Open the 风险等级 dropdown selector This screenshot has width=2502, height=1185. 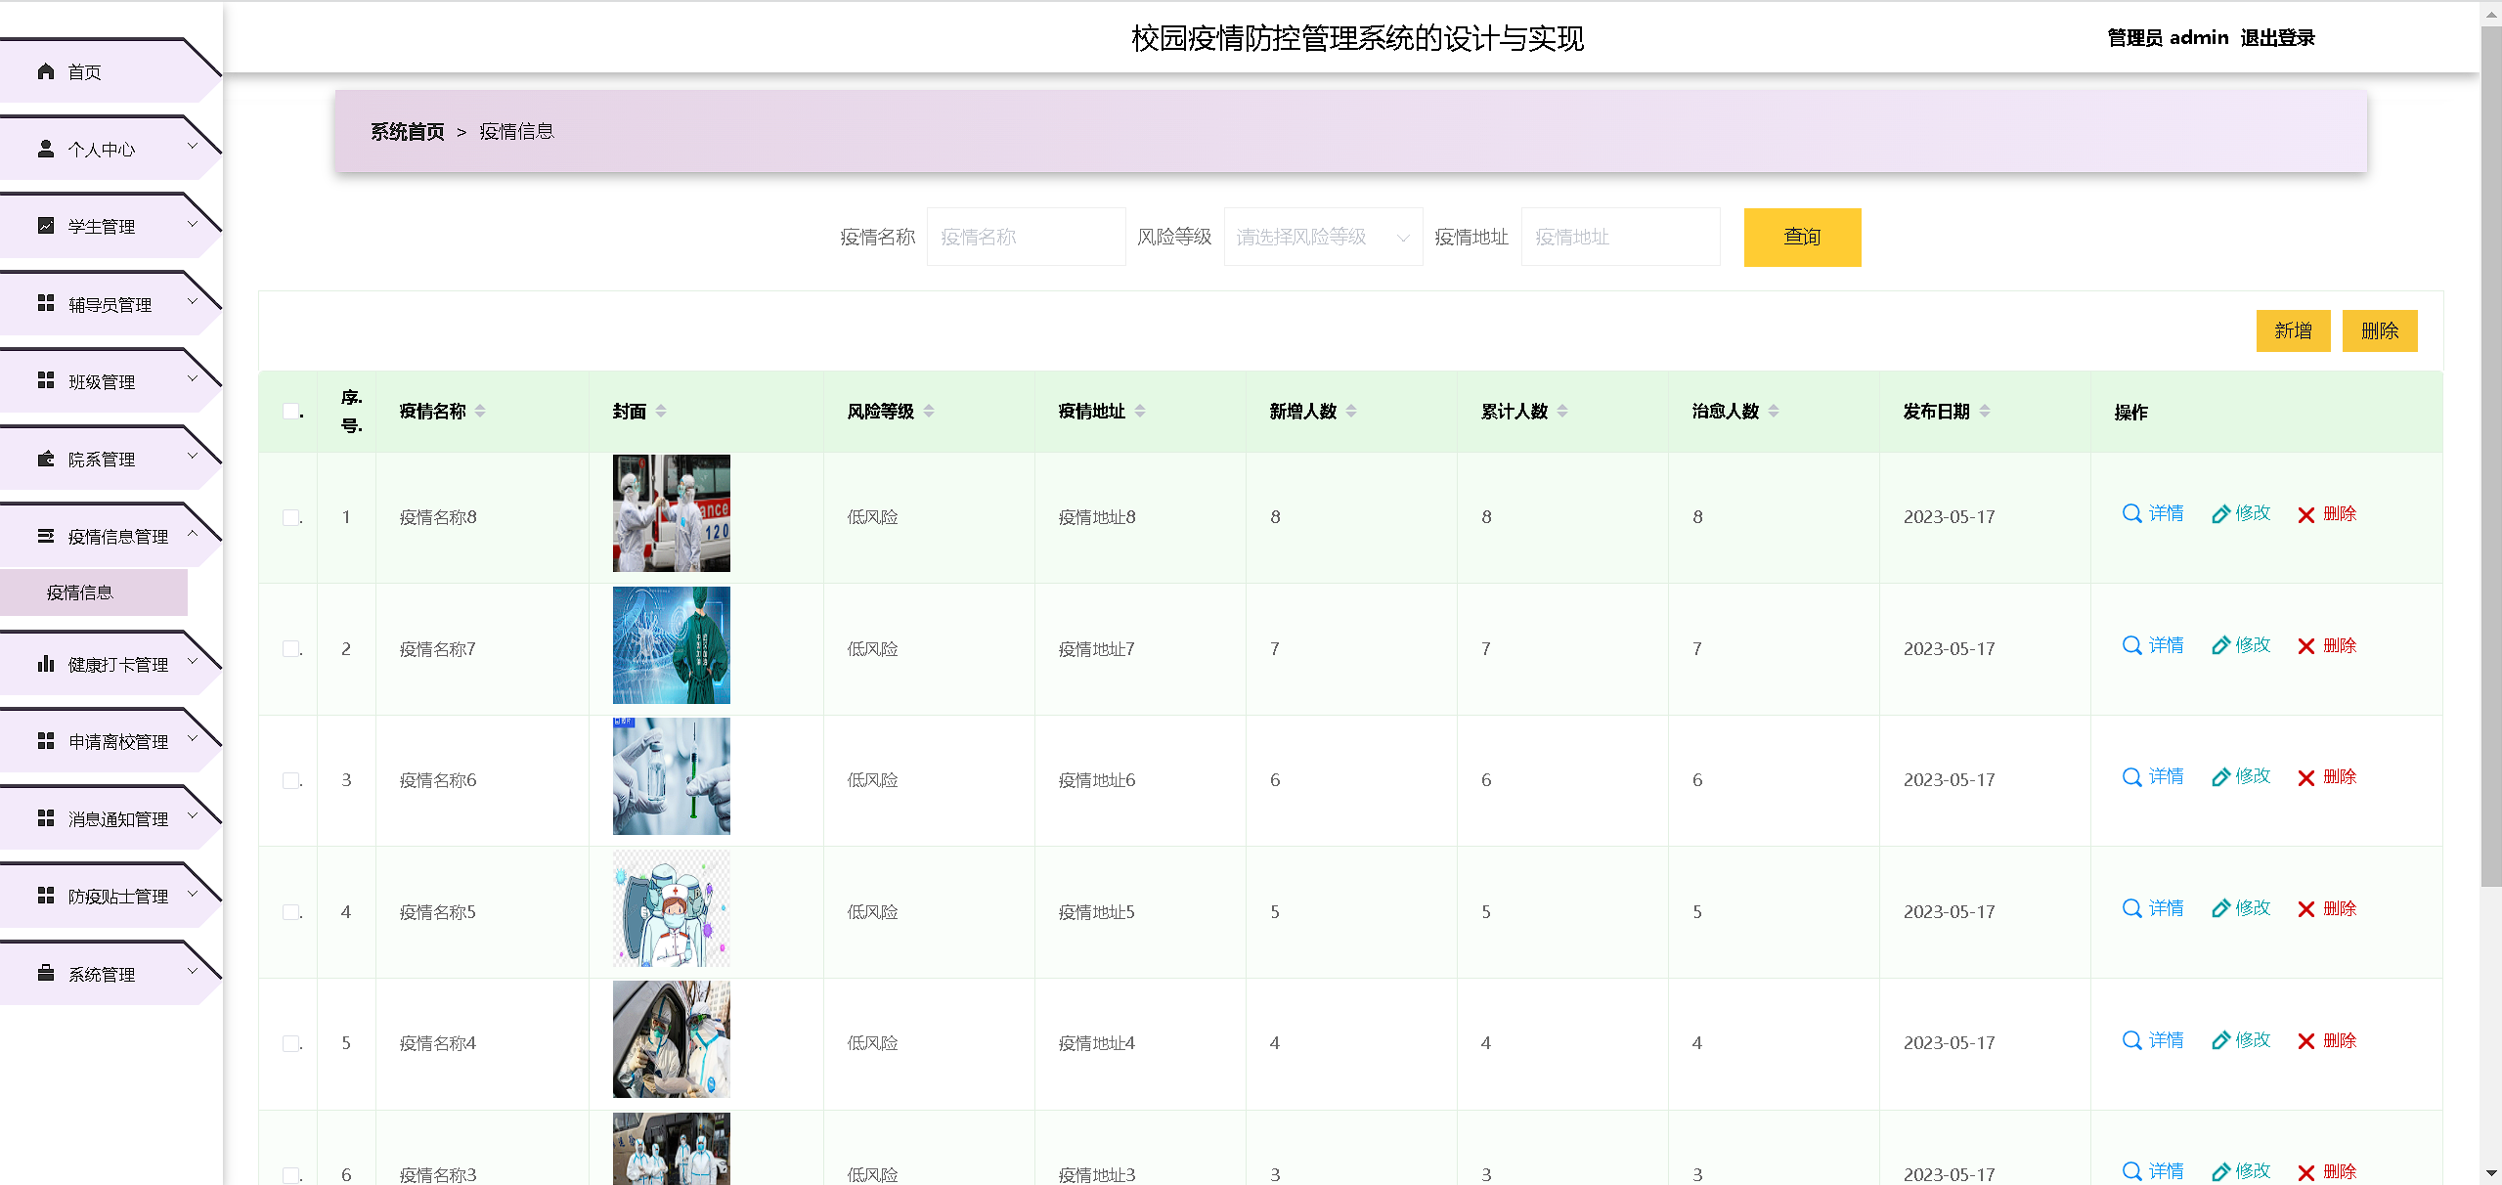pos(1322,237)
